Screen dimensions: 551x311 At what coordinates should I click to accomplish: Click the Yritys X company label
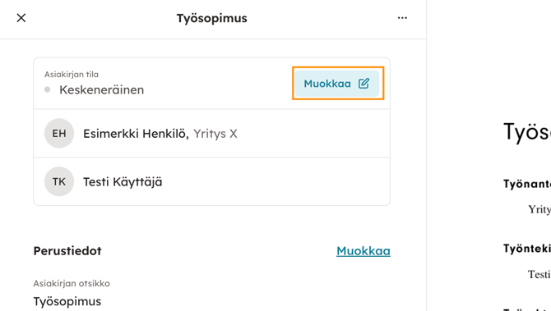tap(215, 134)
